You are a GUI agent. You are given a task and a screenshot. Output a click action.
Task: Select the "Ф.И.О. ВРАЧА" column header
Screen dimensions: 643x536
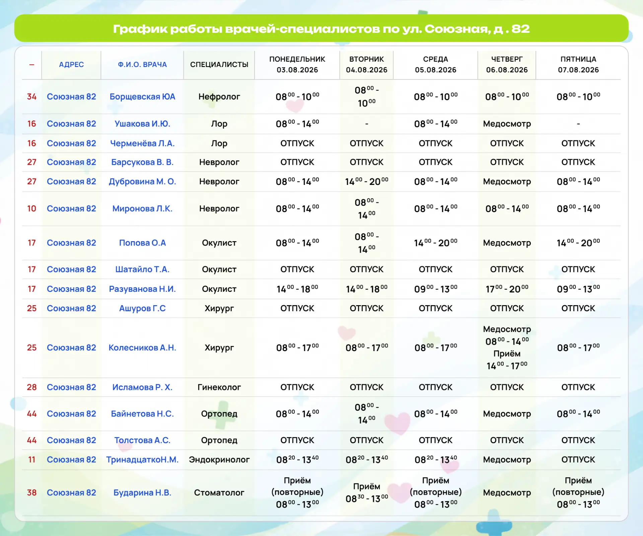coord(142,65)
